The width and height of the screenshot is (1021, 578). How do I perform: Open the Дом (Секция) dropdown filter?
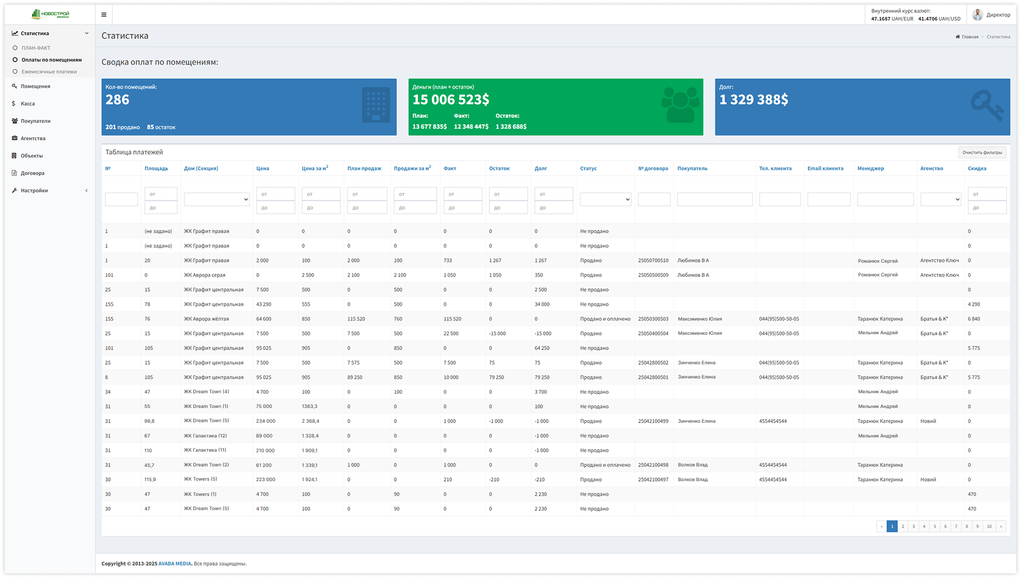point(217,199)
